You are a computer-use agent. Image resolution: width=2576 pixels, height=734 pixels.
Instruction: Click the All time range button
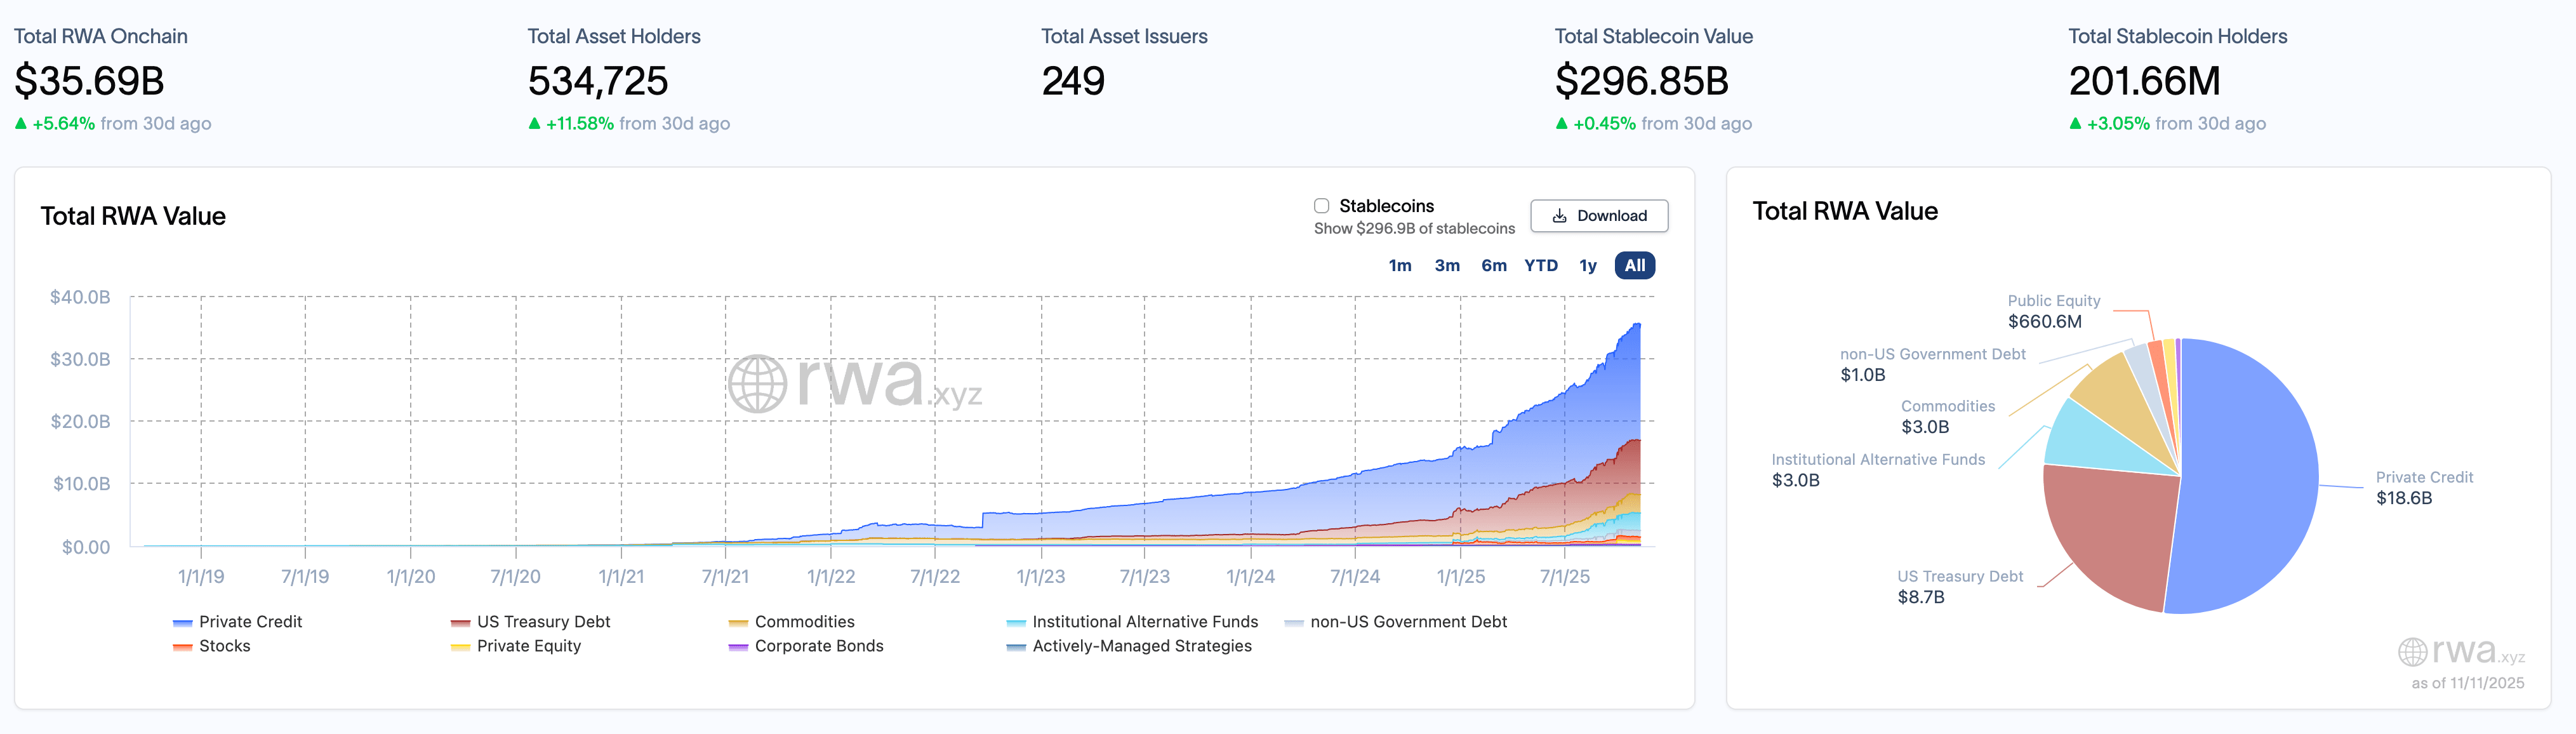point(1634,266)
